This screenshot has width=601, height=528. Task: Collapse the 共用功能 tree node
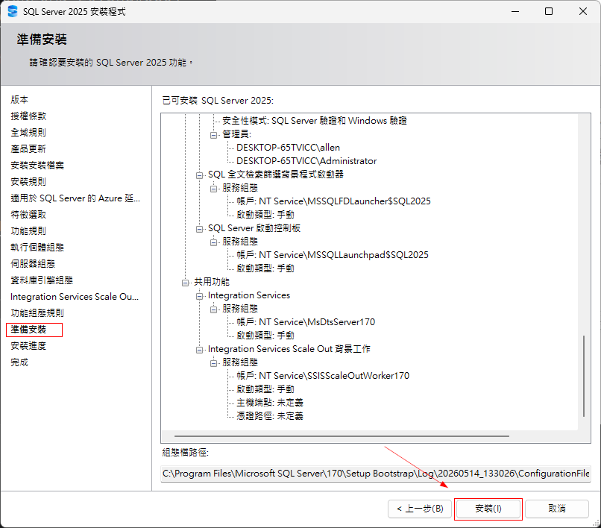click(185, 282)
